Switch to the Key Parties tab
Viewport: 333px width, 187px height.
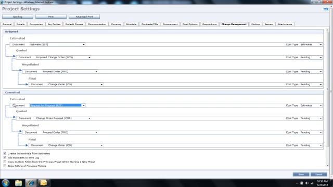pyautogui.click(x=54, y=24)
